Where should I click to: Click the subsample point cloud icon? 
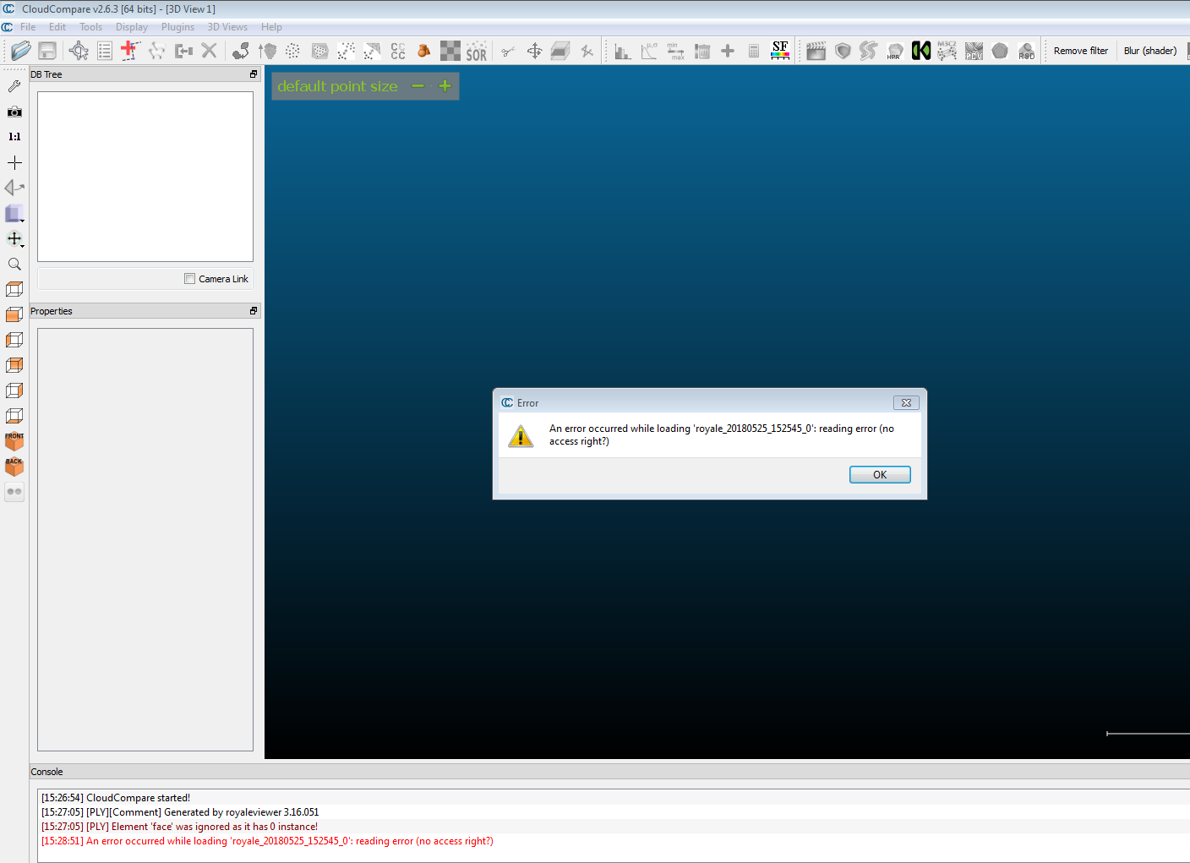click(292, 51)
